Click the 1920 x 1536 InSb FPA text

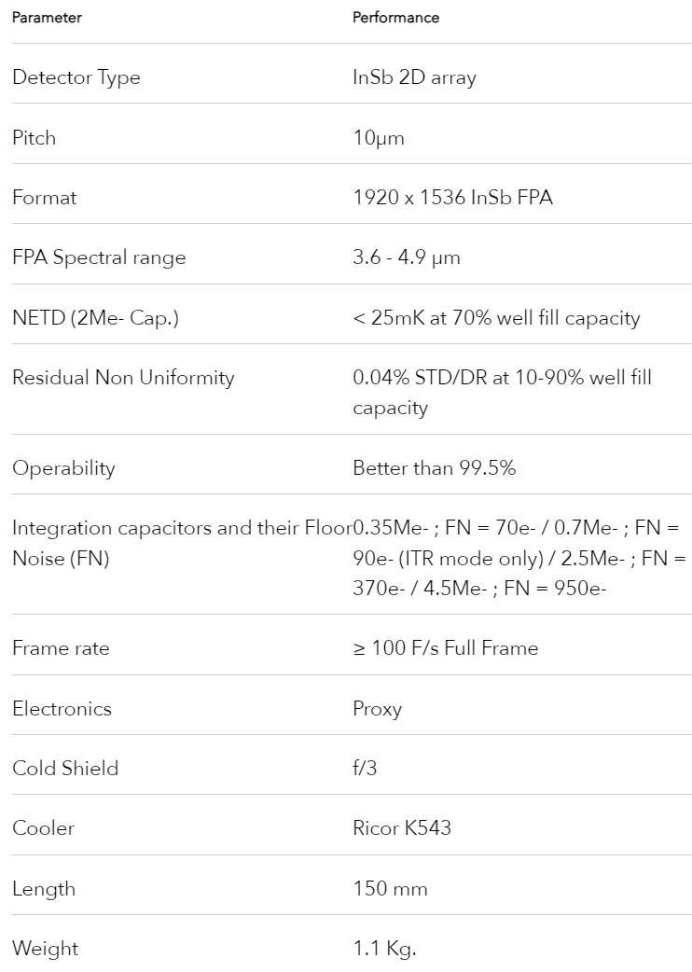coord(453,198)
